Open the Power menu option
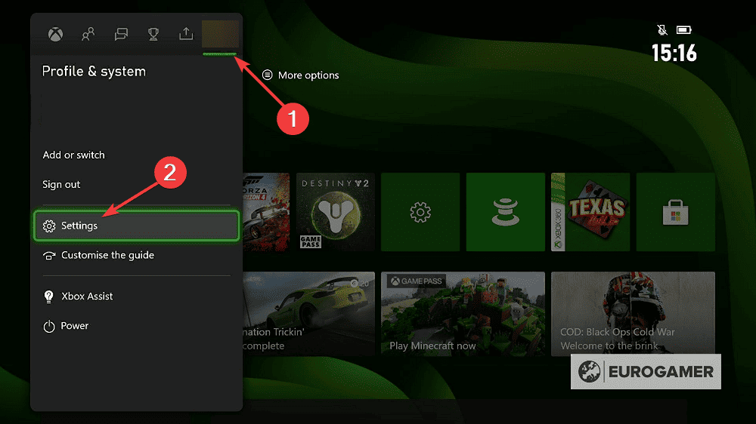Screen dimensions: 756x424 pos(75,326)
